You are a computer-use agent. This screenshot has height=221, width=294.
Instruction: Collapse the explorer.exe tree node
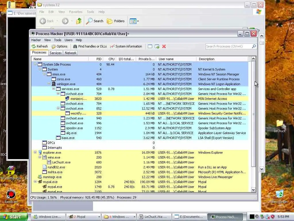tap(35, 152)
